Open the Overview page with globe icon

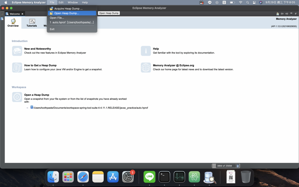(x=13, y=23)
